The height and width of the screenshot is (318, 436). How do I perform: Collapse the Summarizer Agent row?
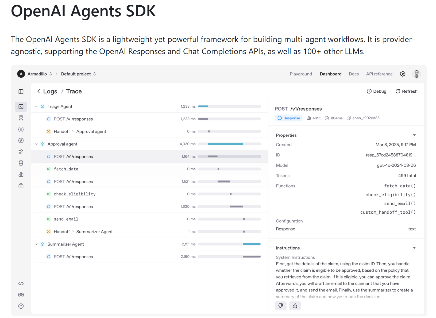pos(36,244)
